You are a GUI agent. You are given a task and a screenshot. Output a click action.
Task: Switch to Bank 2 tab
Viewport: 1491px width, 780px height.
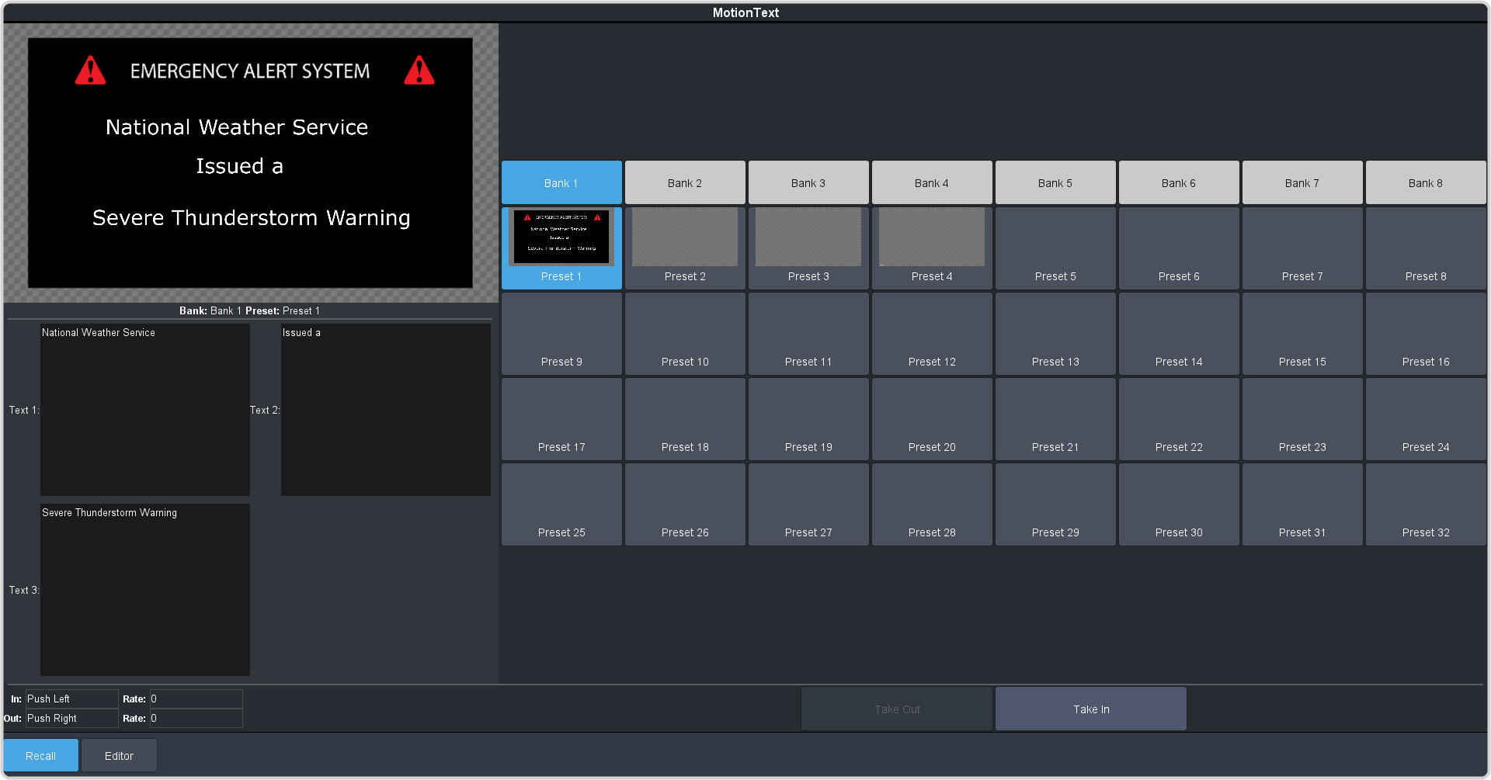[x=685, y=183]
